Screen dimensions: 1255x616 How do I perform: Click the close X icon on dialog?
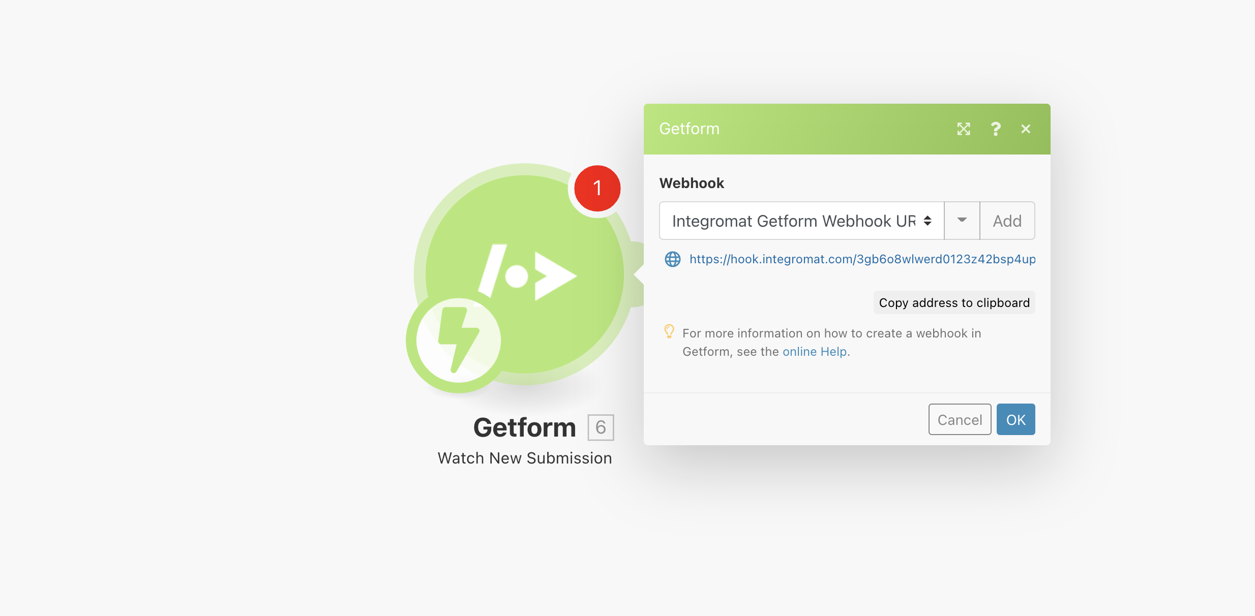1025,129
